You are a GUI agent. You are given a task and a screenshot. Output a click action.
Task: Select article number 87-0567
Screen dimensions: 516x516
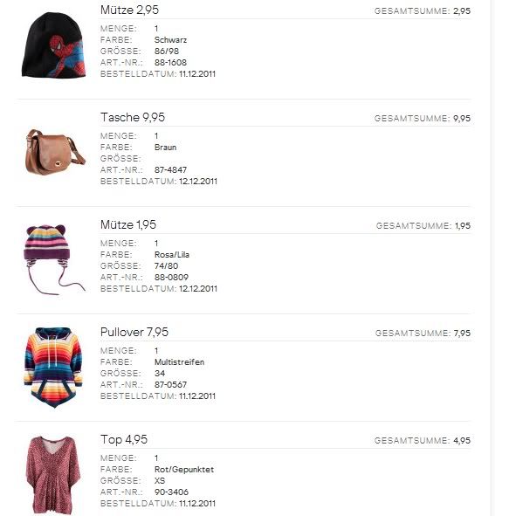point(170,385)
